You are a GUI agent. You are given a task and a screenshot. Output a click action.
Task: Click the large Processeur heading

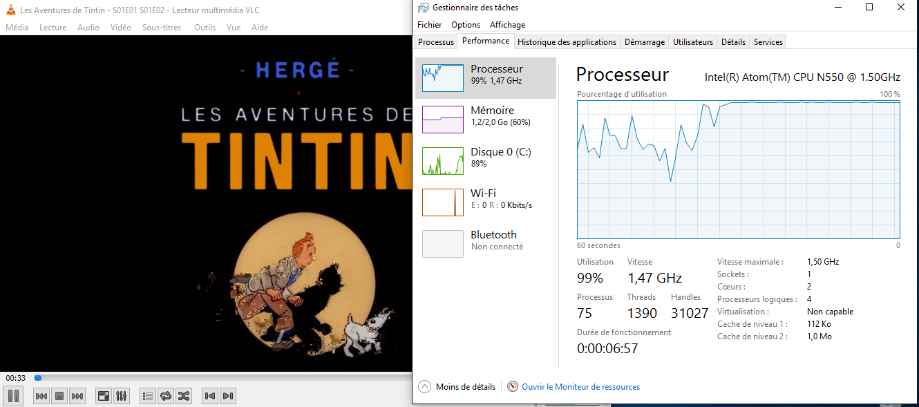click(x=623, y=75)
